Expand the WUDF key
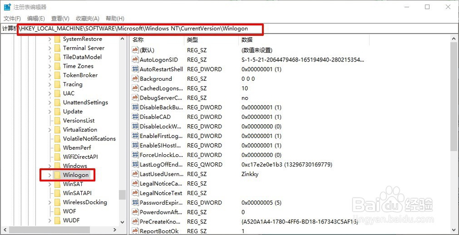 point(50,220)
